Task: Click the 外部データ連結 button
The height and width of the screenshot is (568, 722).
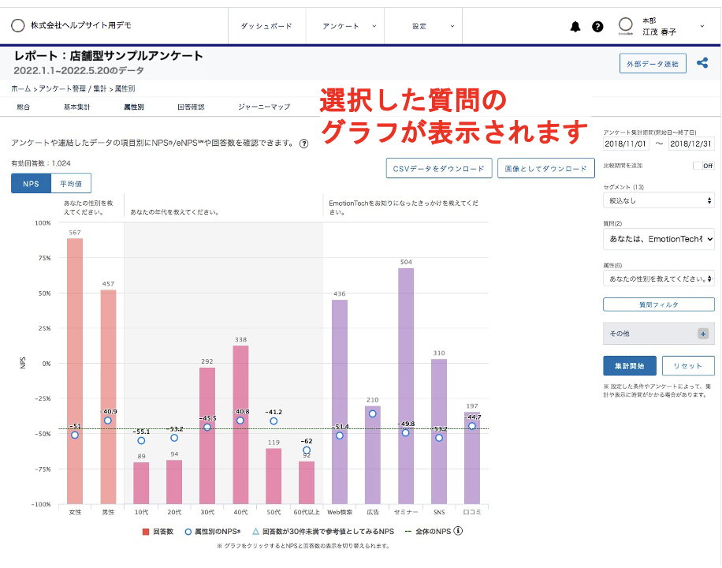Action: tap(653, 64)
